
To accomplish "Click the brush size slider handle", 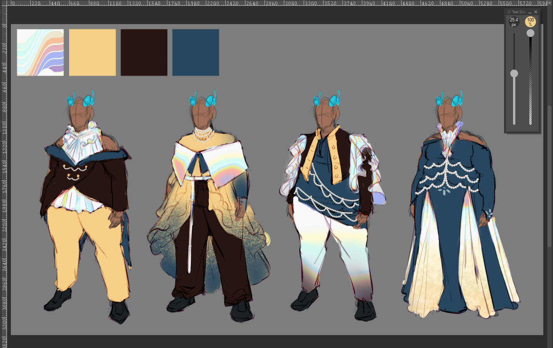I will coord(514,73).
